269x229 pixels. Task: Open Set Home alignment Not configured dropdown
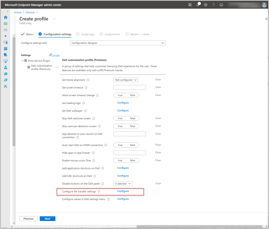(126, 80)
